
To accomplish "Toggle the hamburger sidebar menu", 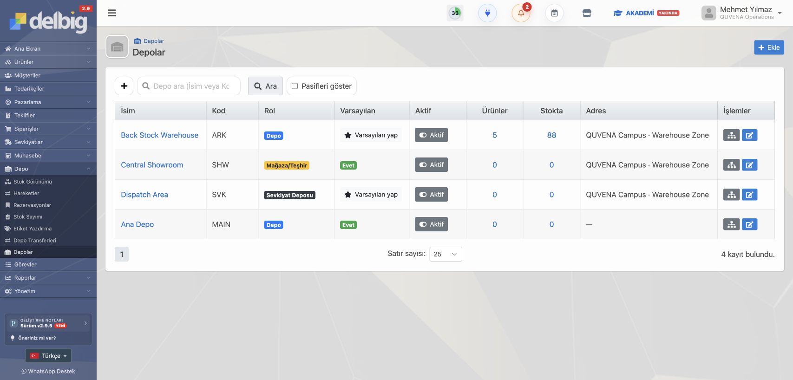I will [112, 13].
